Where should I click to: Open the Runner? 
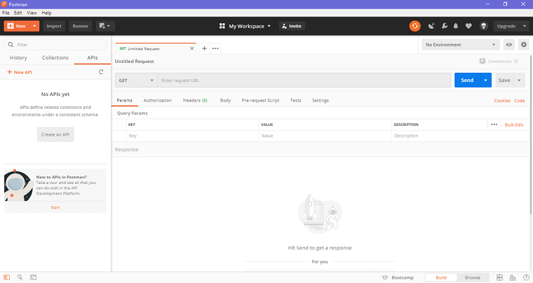pyautogui.click(x=80, y=26)
